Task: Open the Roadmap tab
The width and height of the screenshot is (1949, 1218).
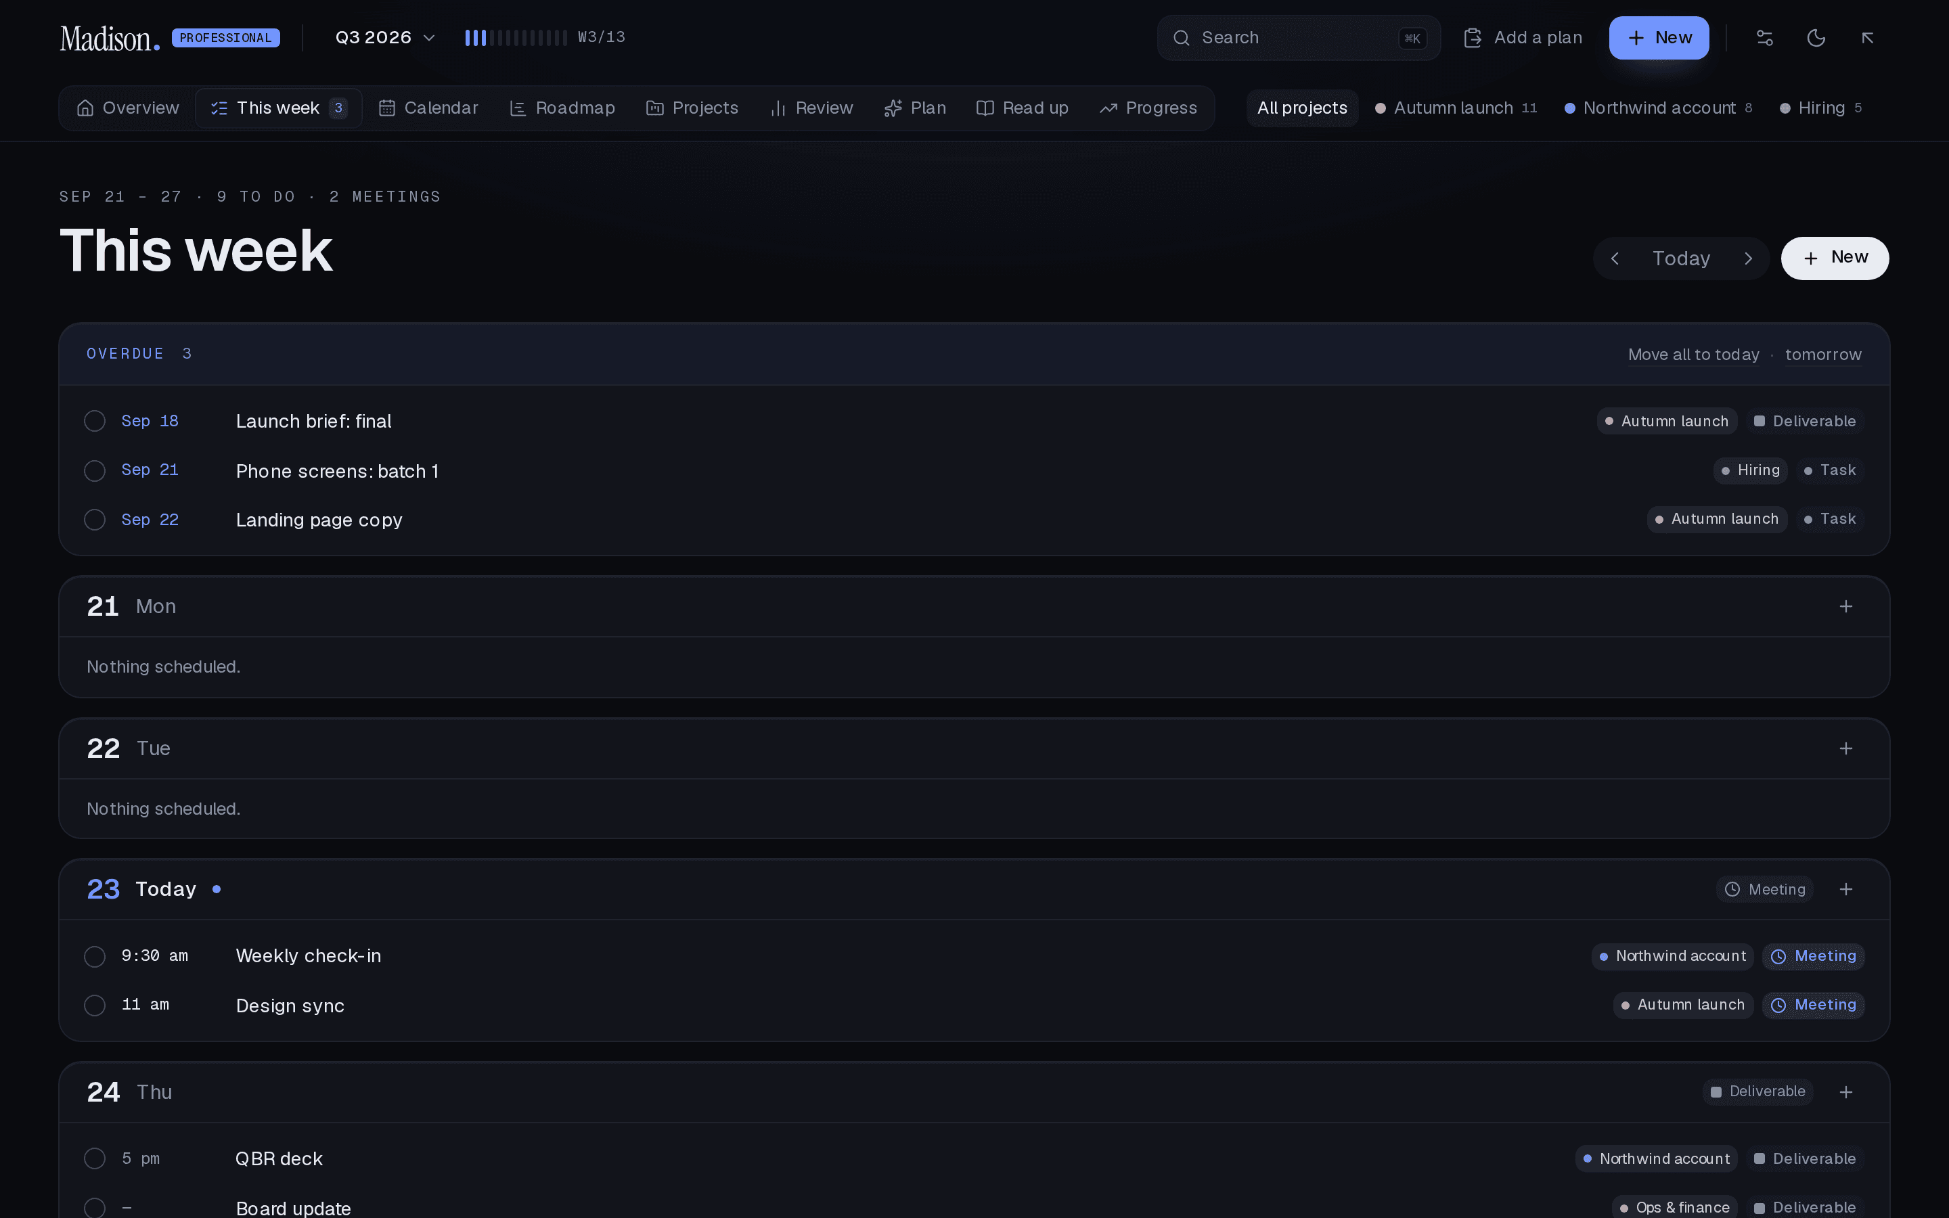Action: pyautogui.click(x=562, y=108)
